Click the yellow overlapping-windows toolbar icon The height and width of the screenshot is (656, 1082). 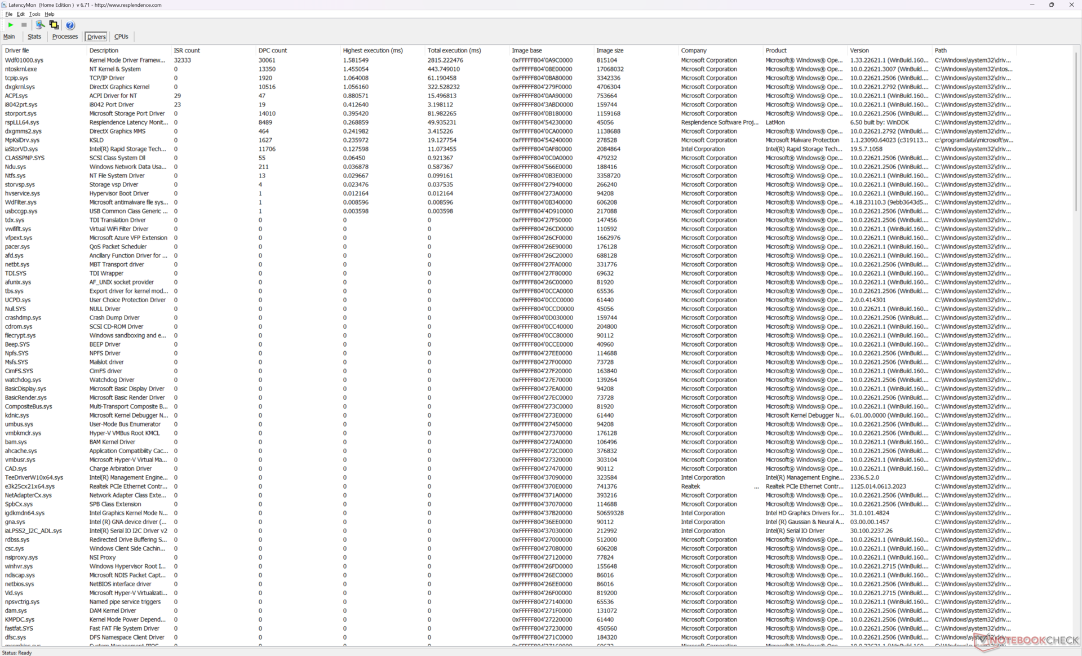[54, 25]
